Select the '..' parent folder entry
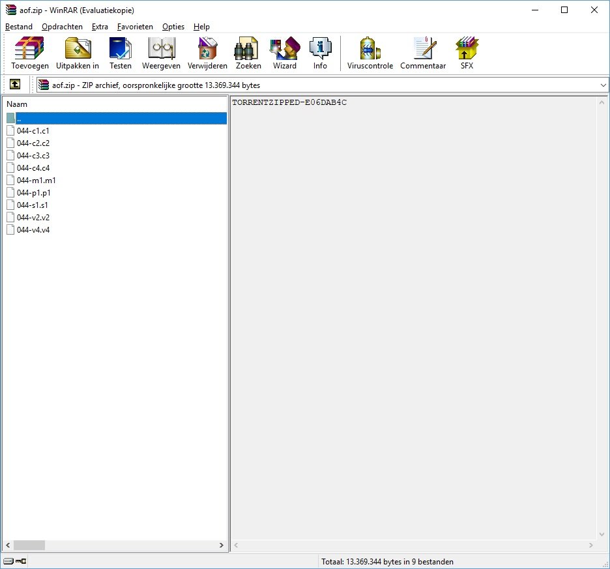This screenshot has height=569, width=610. [x=116, y=118]
